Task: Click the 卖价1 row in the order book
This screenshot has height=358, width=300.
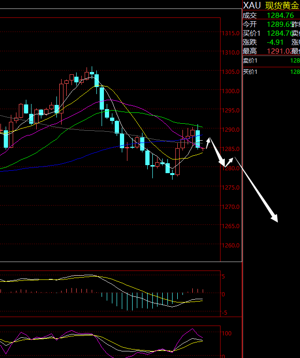Action: click(x=271, y=61)
